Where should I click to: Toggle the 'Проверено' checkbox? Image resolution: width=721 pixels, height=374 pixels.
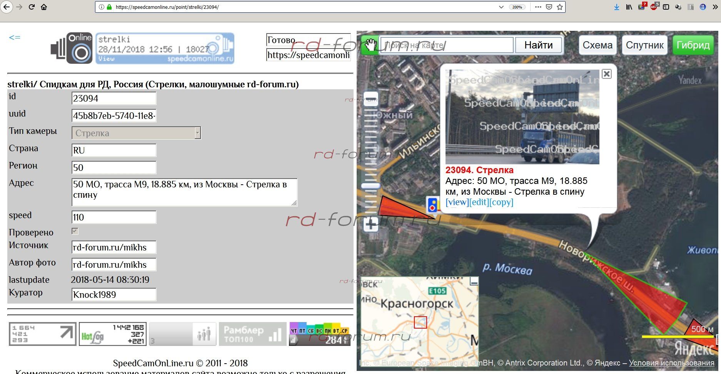[75, 231]
